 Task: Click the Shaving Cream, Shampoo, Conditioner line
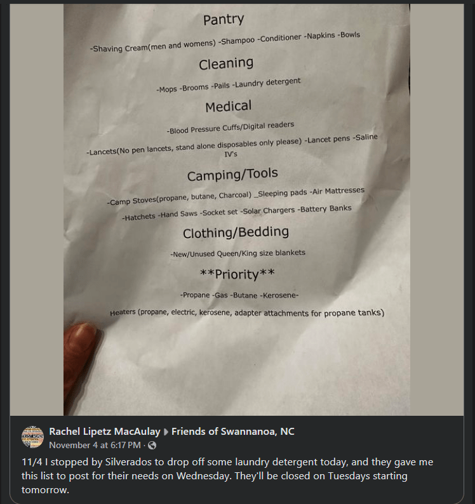pos(225,42)
